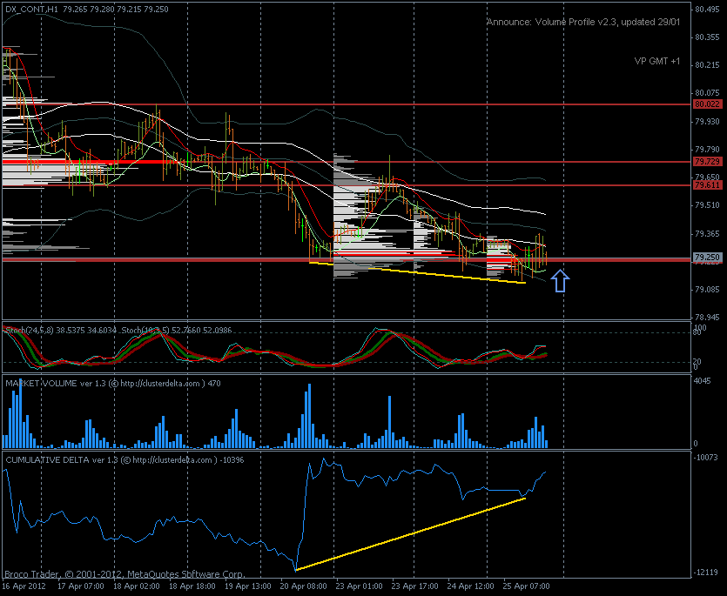Click the 17 Apr 07:00 time label

[x=81, y=586]
